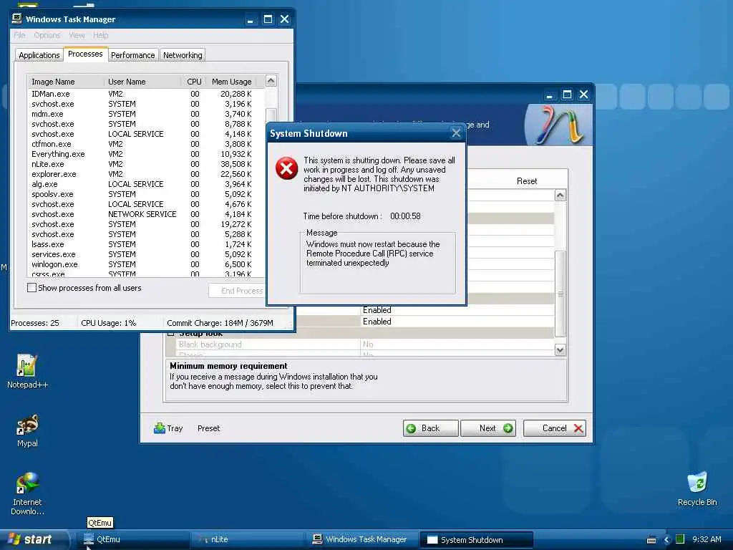
Task: Select the services.exe process row
Action: 146,254
